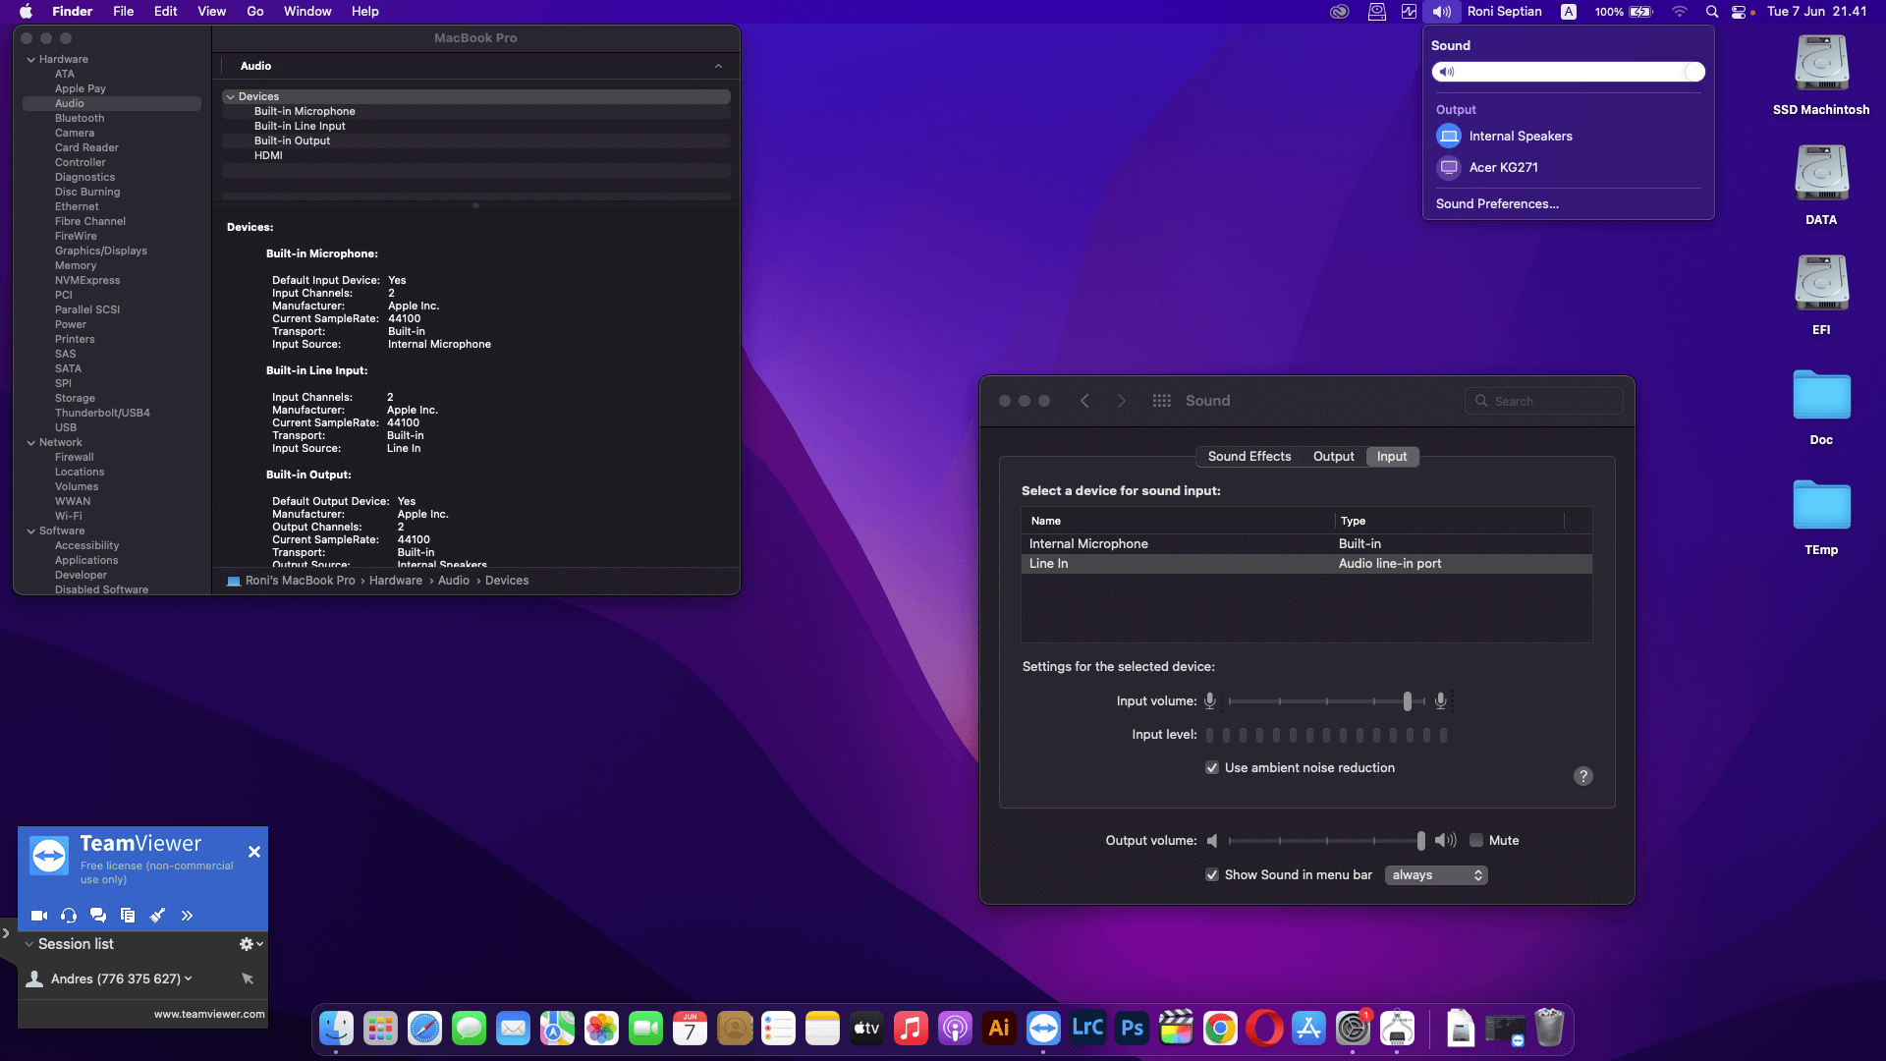Close the TeamViewer panel
1886x1061 pixels.
(254, 853)
